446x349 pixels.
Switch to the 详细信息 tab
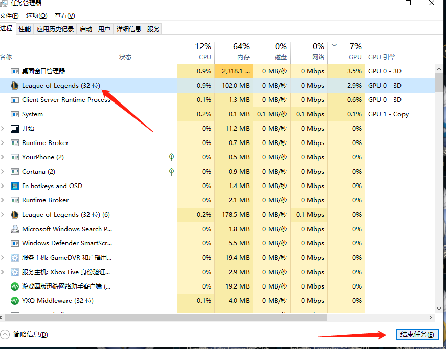[129, 29]
